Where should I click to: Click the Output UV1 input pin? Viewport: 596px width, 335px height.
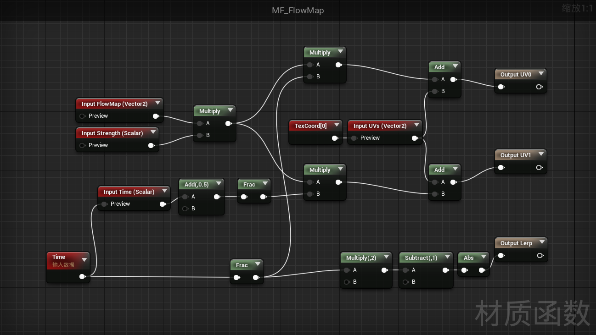click(501, 167)
